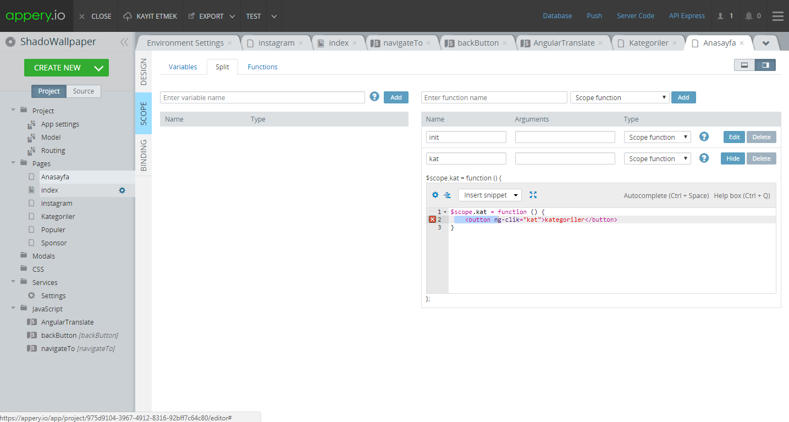
Task: Collapse the project sidebar with double-chevron
Action: [x=124, y=42]
